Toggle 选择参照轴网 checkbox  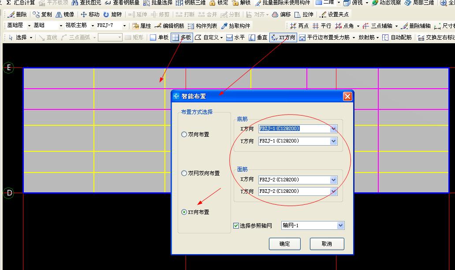pos(236,225)
